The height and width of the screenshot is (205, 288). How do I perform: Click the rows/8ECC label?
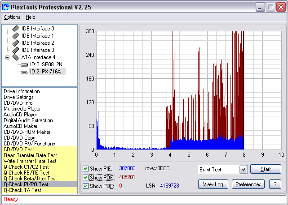tap(157, 168)
